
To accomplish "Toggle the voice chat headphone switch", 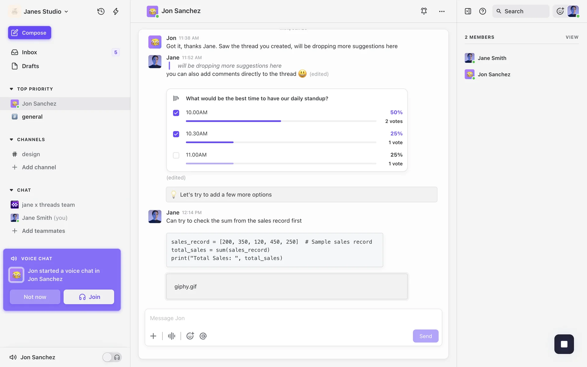I will (x=112, y=357).
